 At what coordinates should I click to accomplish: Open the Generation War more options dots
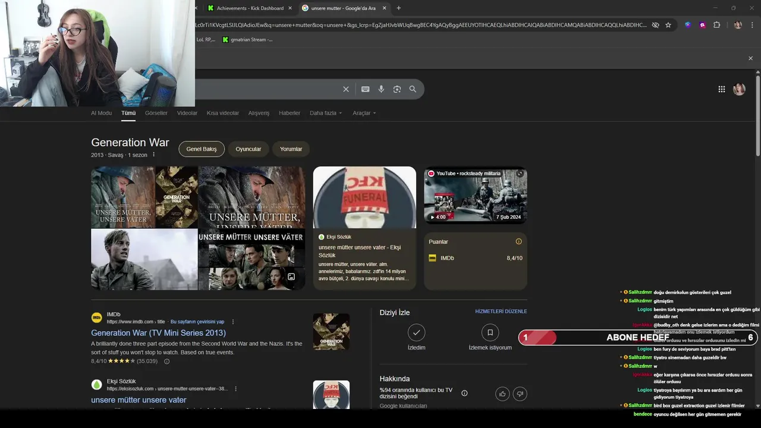pyautogui.click(x=153, y=155)
